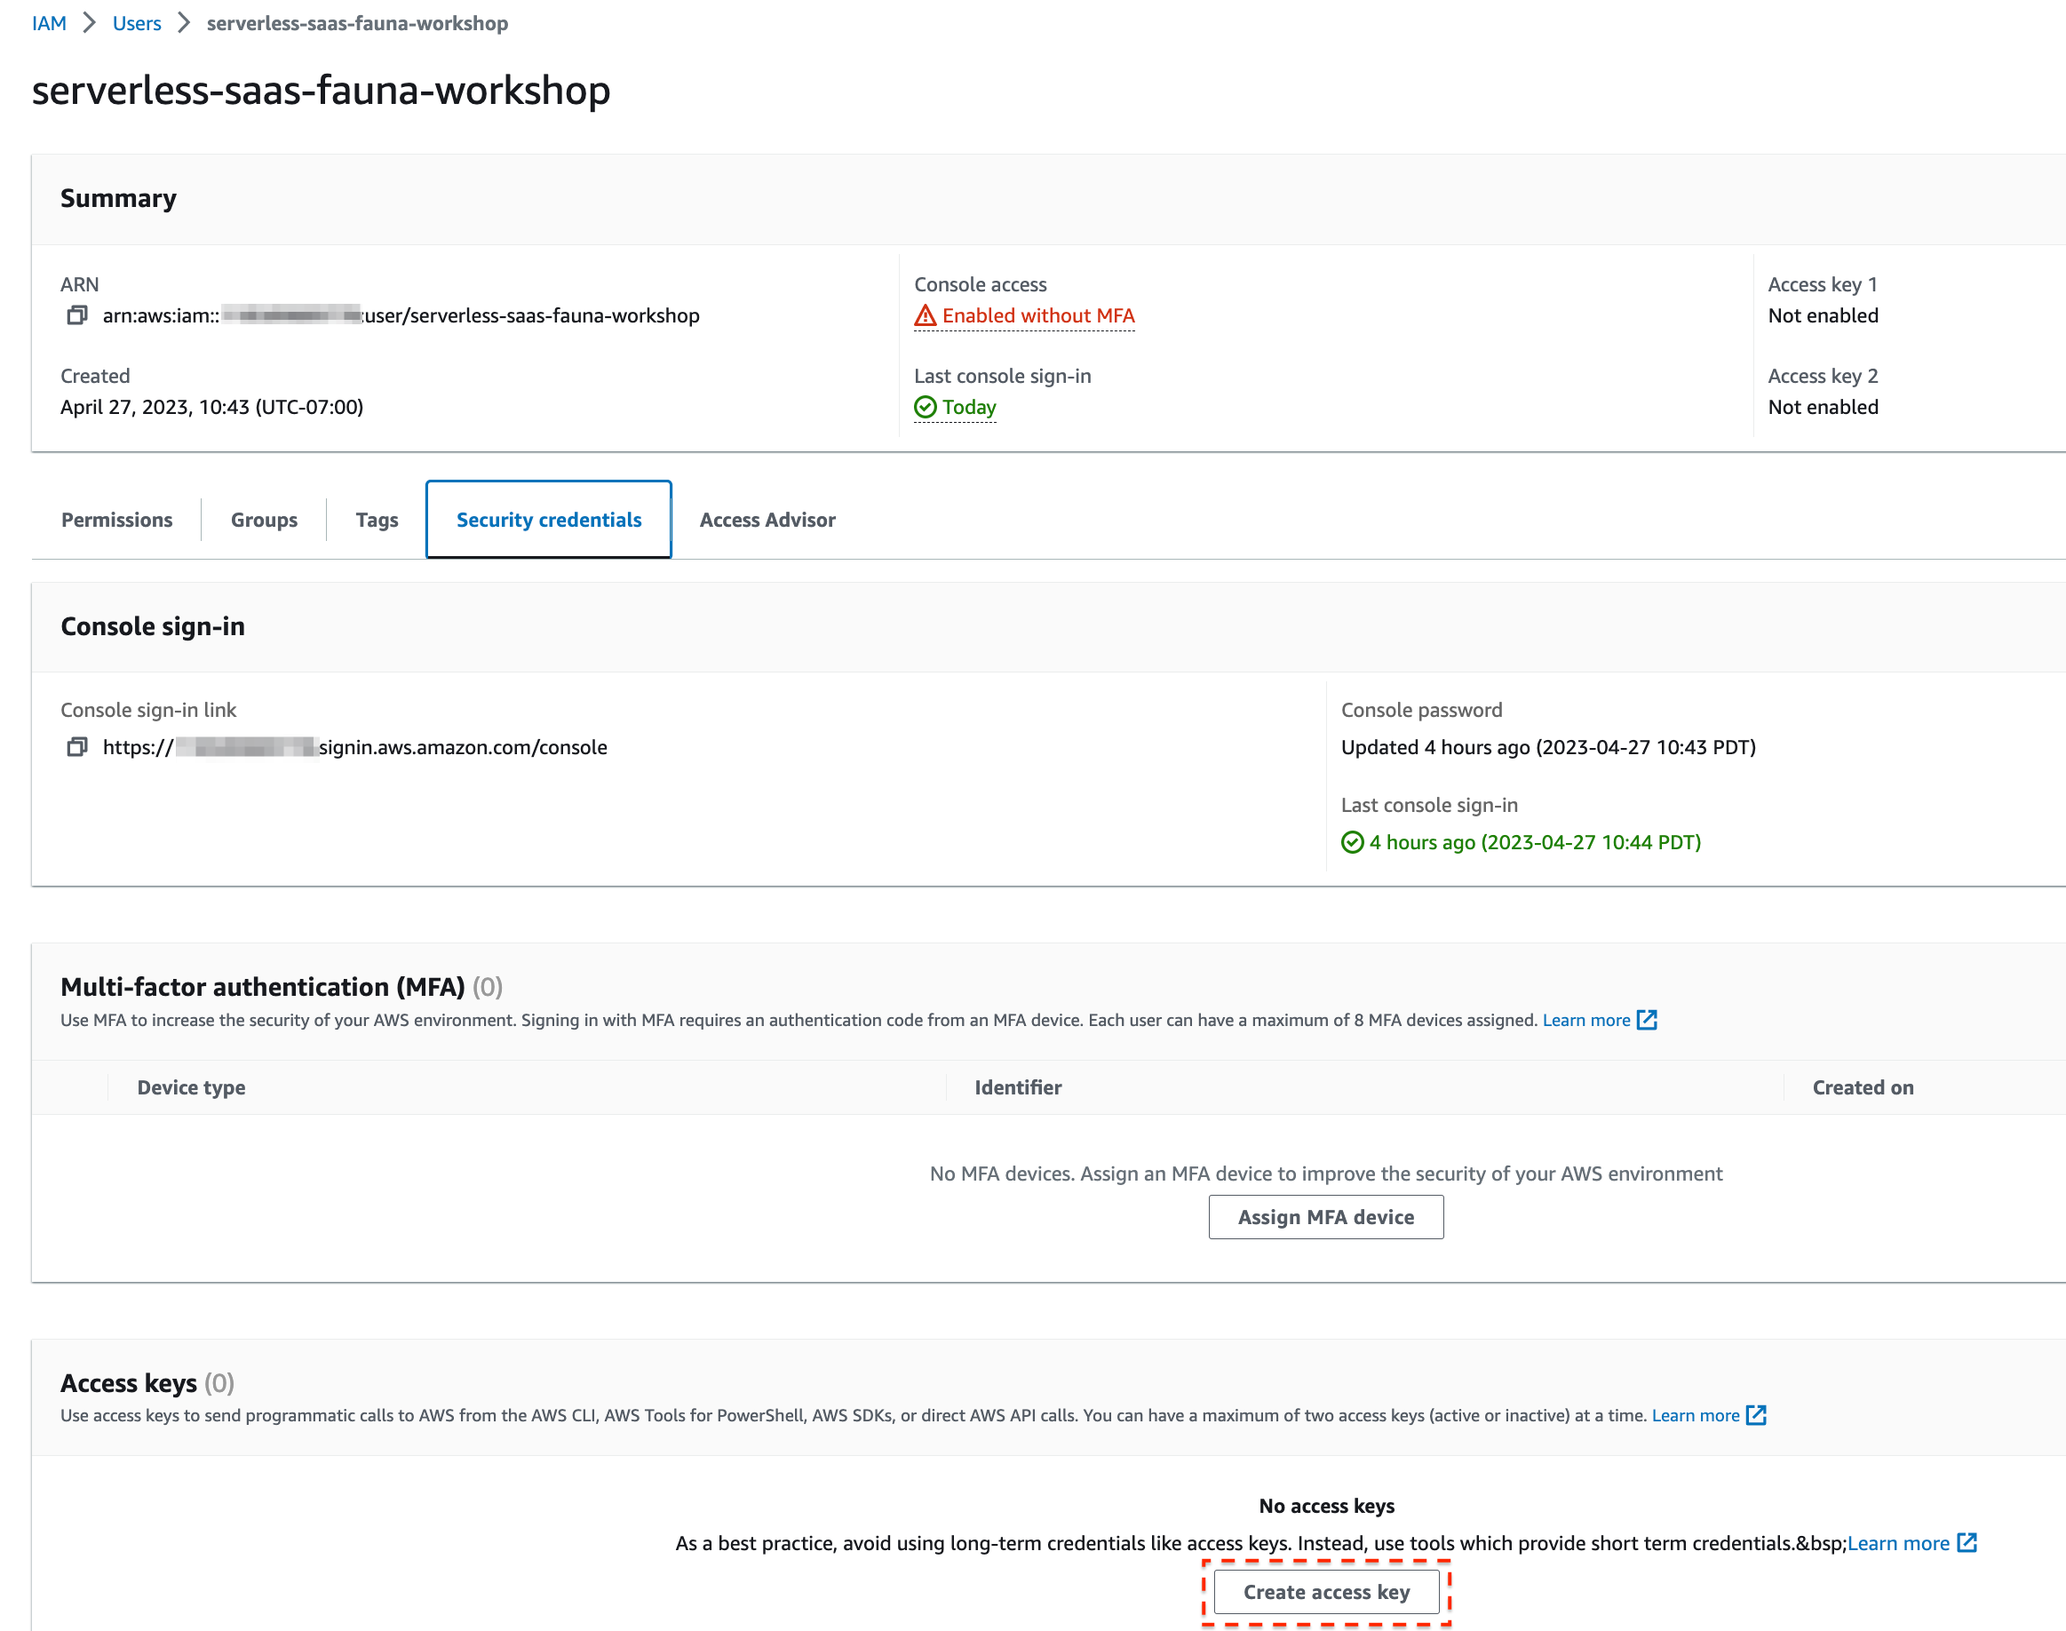Click Access key 1 Not enabled value
This screenshot has width=2066, height=1631.
tap(1824, 315)
